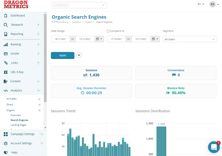This screenshot has height=156, width=222.
Task: Click the Onsite calendar icon
Action: click(6, 54)
